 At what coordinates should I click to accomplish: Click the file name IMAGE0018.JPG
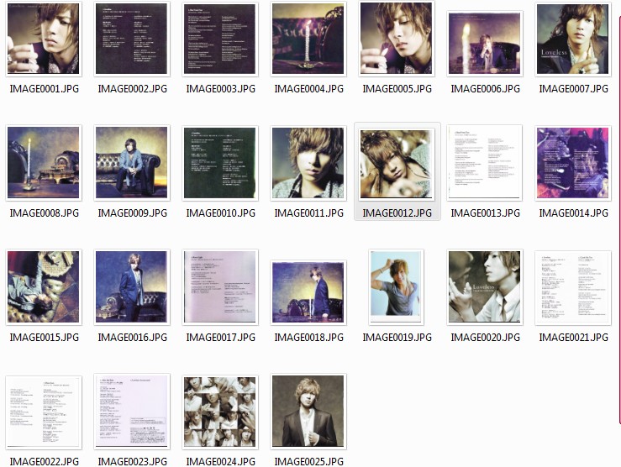point(309,337)
